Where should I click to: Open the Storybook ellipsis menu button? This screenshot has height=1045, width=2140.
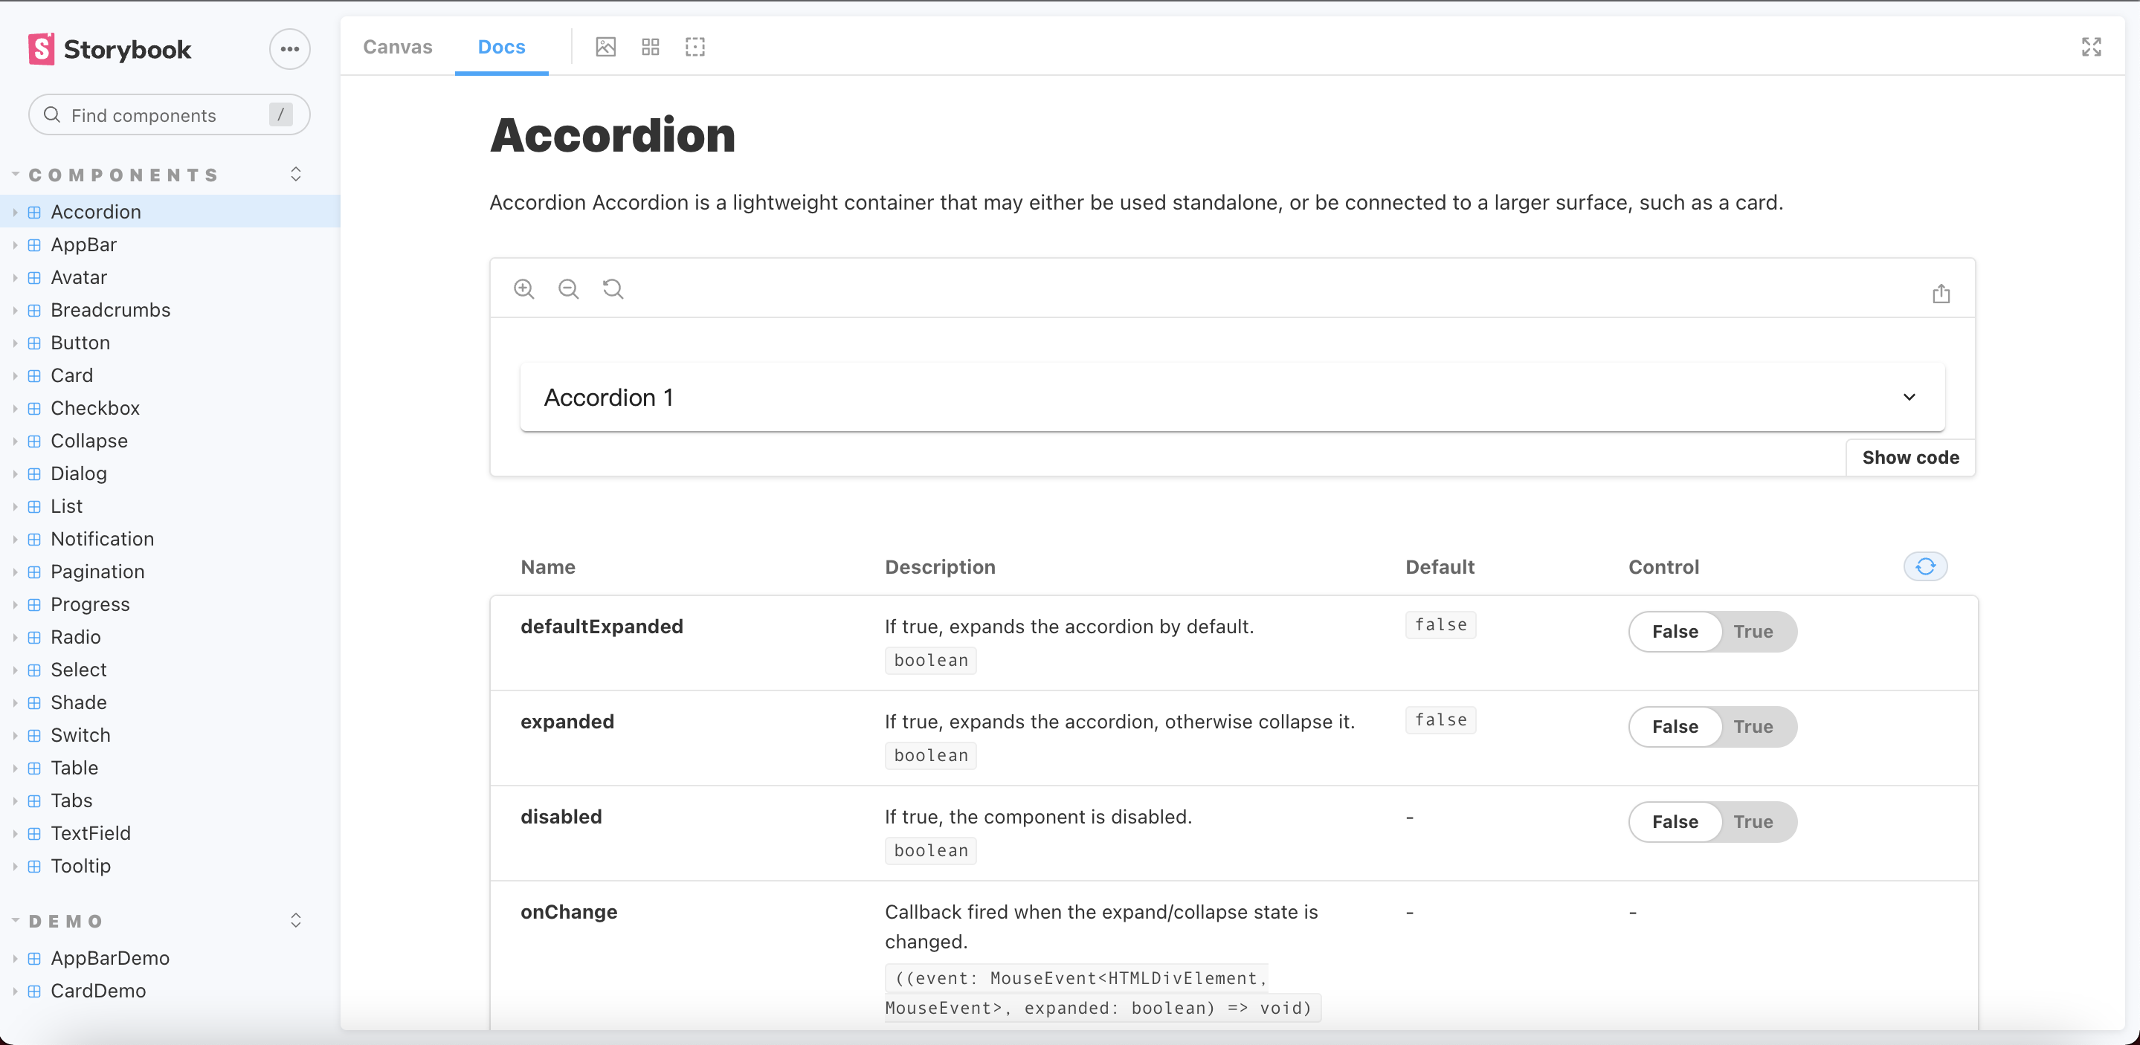click(289, 49)
